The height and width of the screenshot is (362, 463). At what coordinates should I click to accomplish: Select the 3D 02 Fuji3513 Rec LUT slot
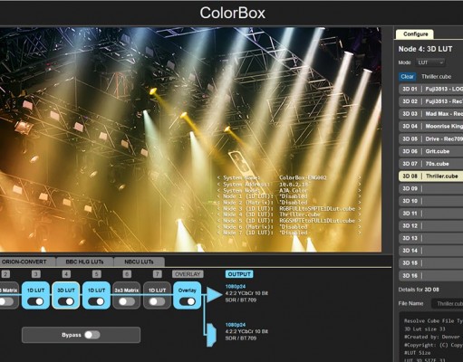[431, 101]
